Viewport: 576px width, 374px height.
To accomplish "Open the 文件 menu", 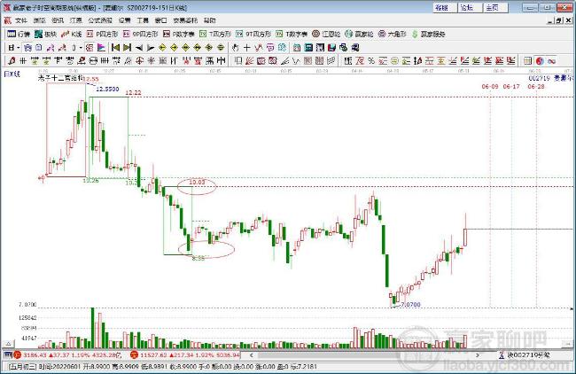I will tap(21, 20).
